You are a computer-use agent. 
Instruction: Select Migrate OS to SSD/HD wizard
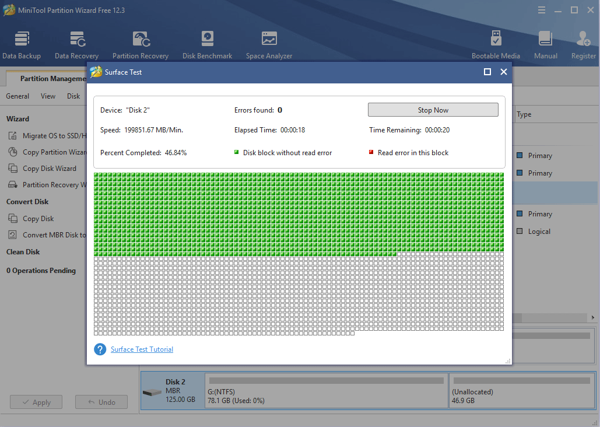click(x=55, y=135)
